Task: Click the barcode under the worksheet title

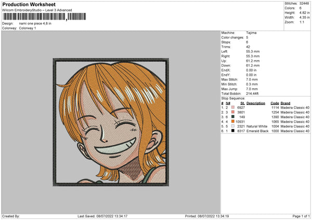Action: tap(45, 17)
